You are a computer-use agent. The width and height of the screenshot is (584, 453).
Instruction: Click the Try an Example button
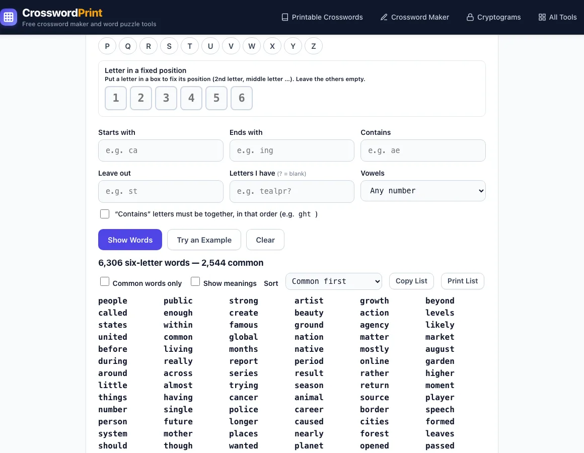[x=204, y=240]
